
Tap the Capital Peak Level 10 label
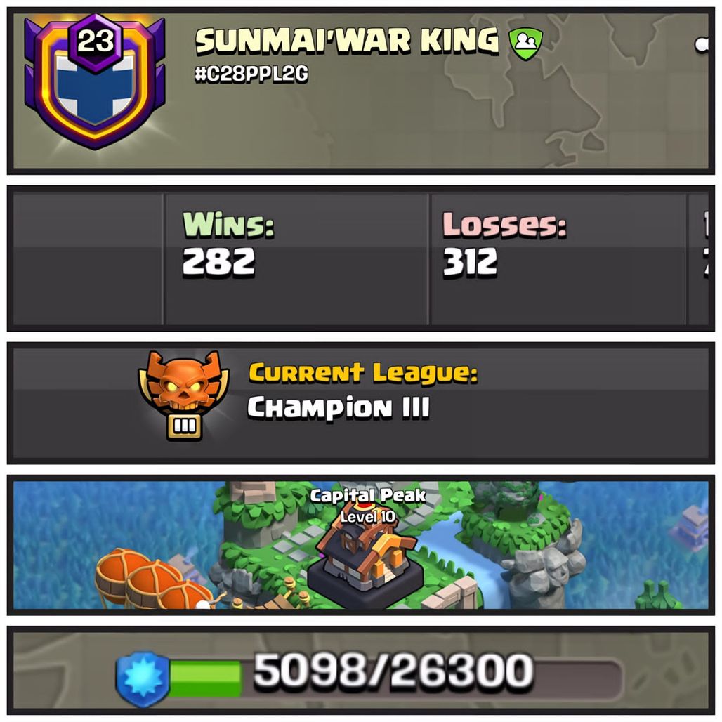[x=367, y=506]
